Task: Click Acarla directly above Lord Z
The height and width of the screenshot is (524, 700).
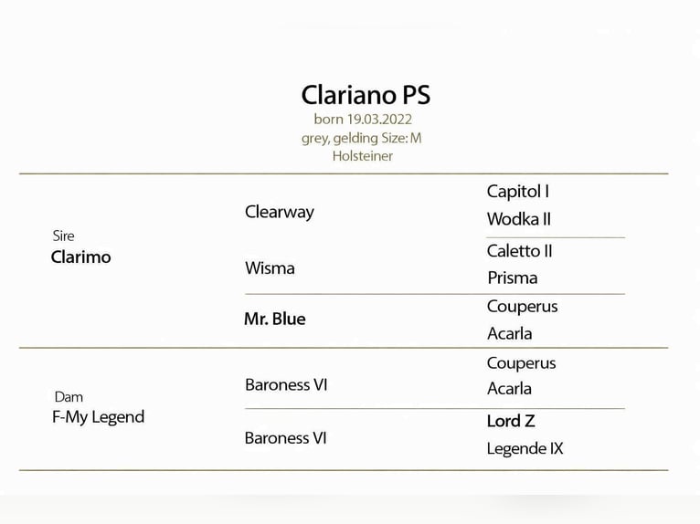Action: (x=510, y=389)
